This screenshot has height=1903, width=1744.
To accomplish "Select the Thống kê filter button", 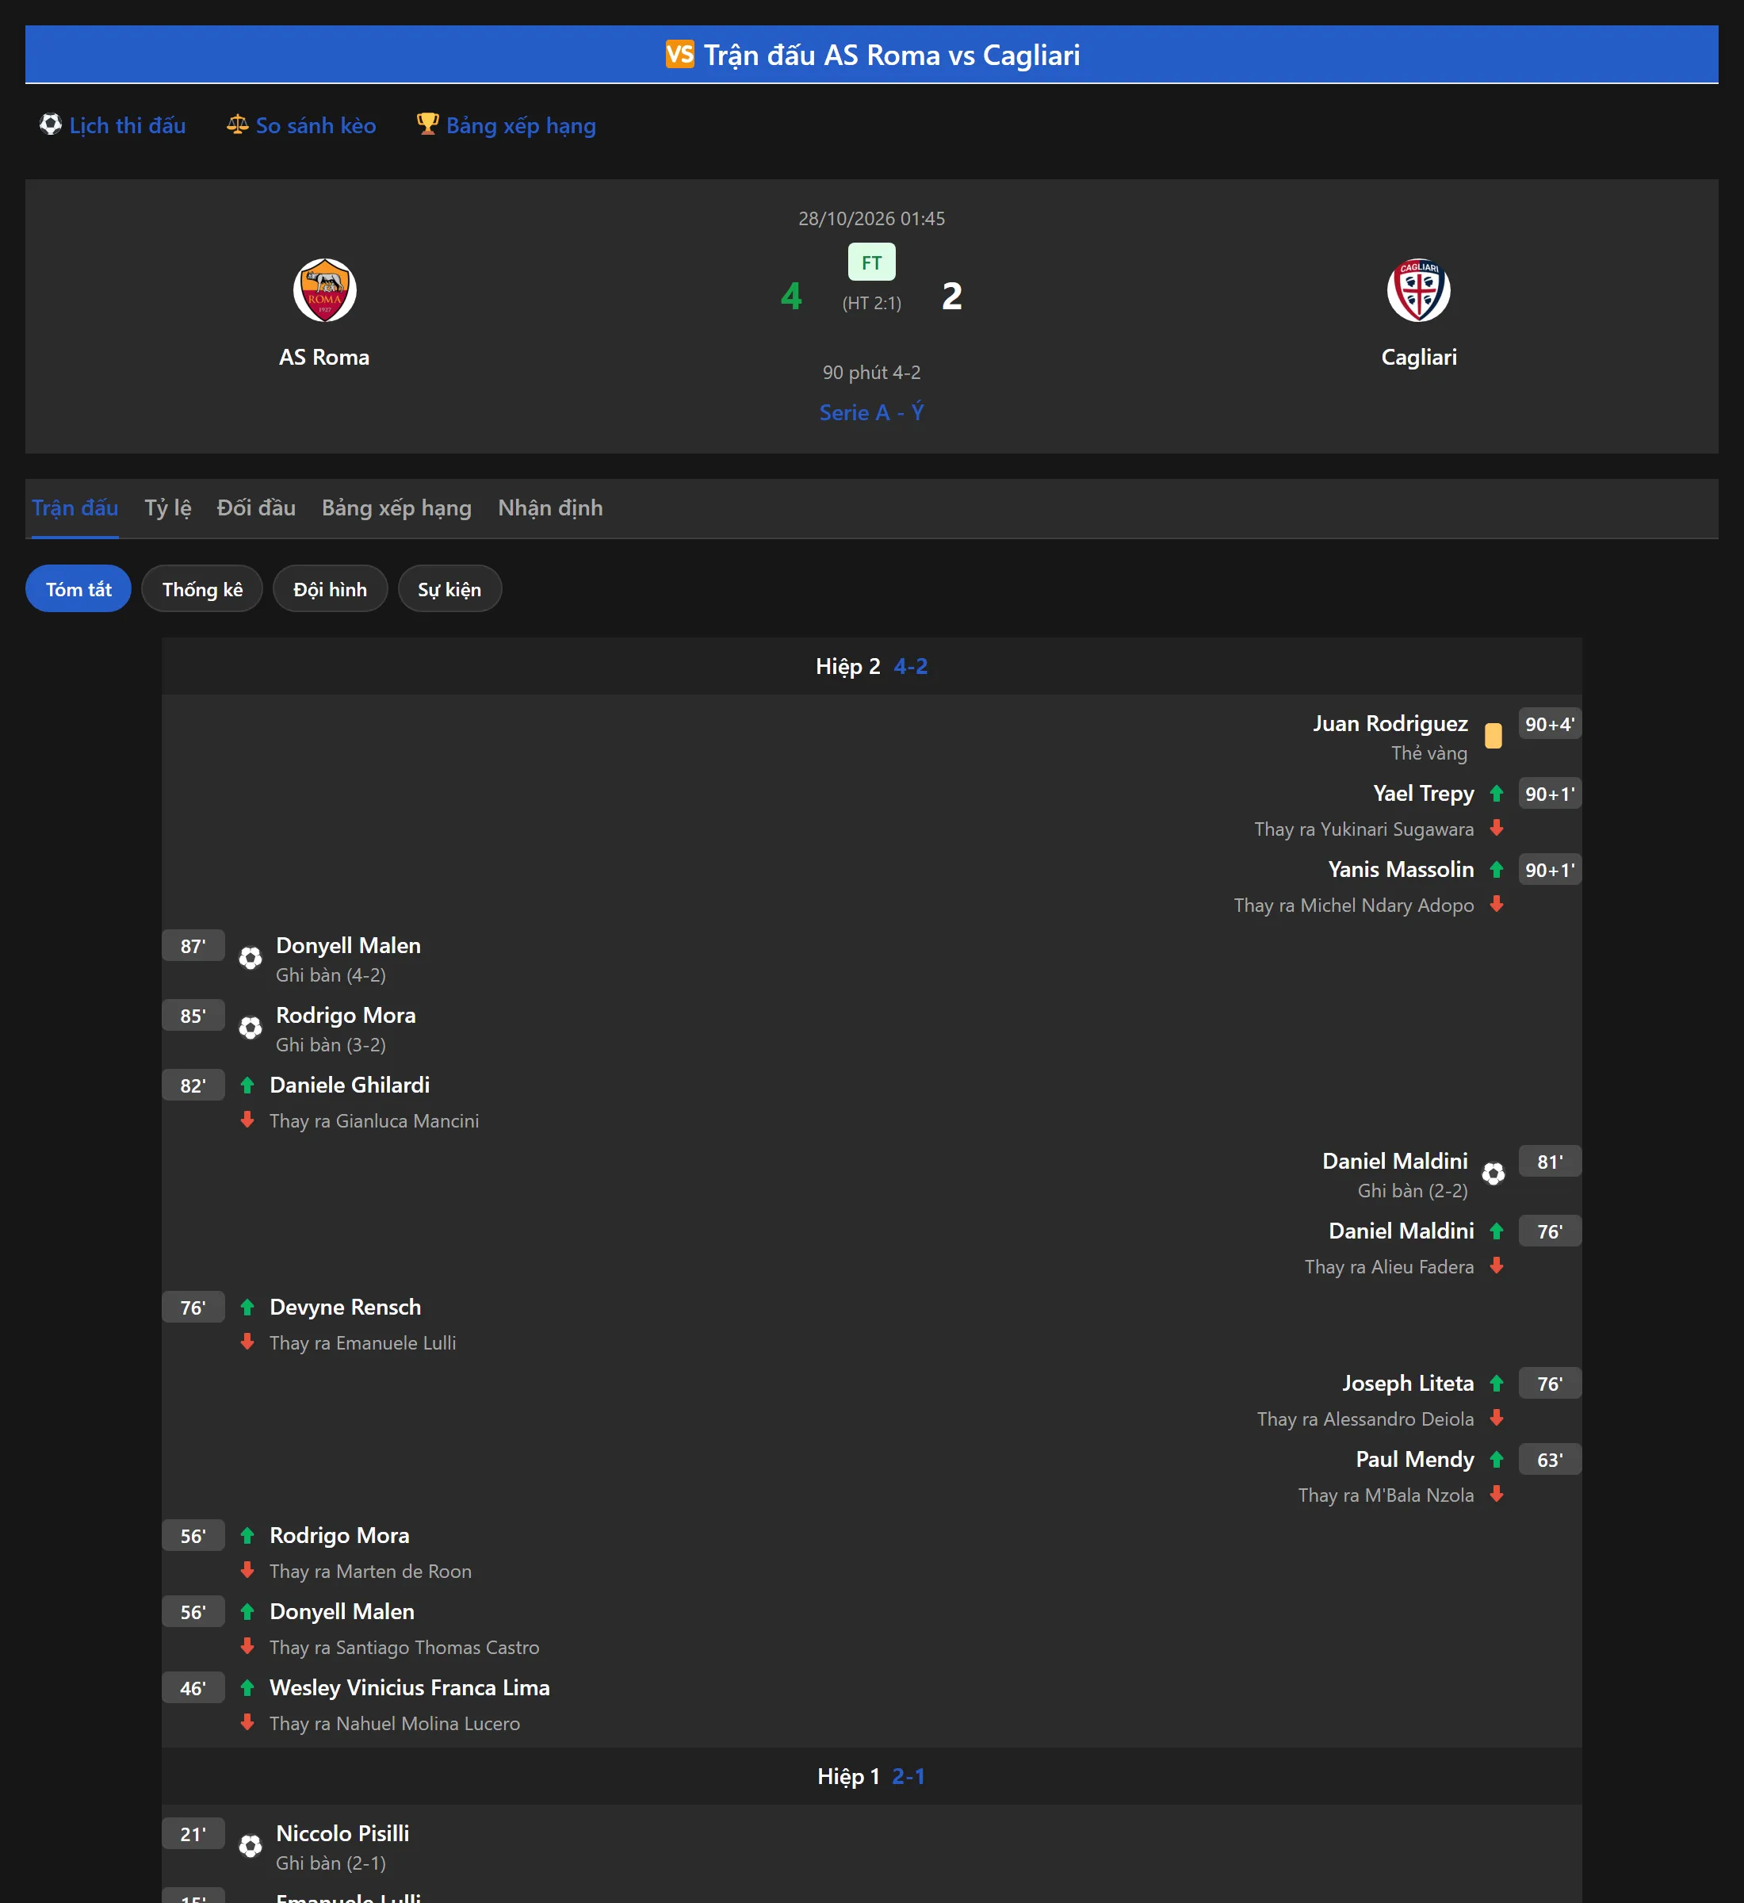I will click(x=202, y=589).
